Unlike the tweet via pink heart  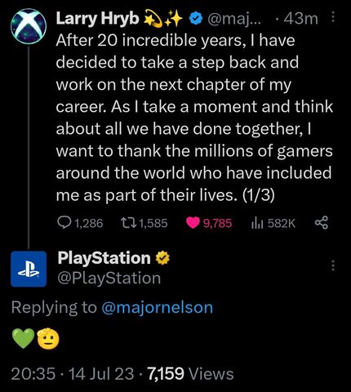coord(193,223)
